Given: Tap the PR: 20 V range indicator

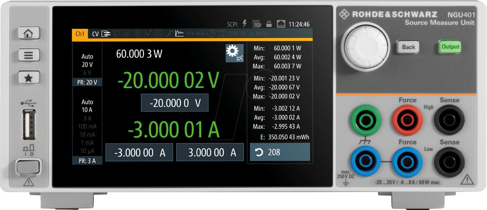Looking at the screenshot, I should pos(87,82).
